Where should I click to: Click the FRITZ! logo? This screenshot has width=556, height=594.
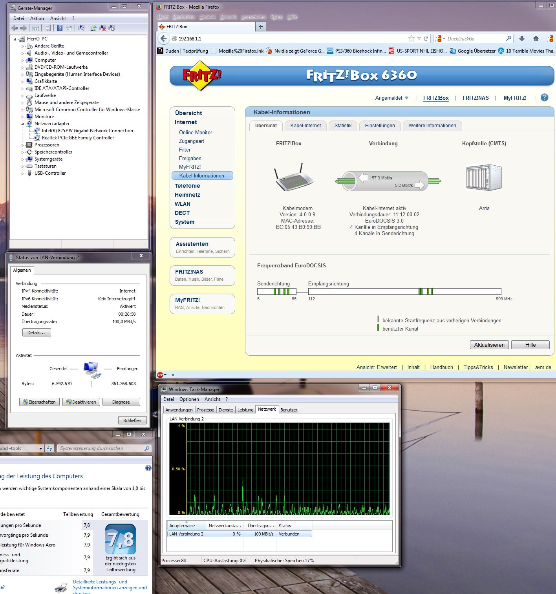tap(201, 75)
